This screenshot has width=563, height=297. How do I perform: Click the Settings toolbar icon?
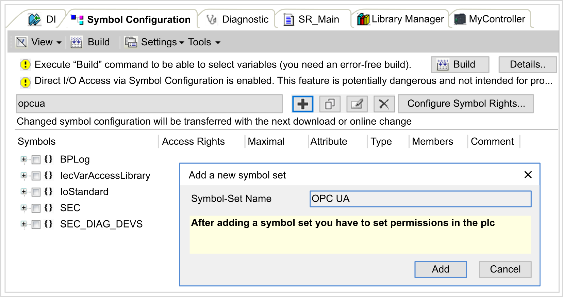(x=131, y=42)
